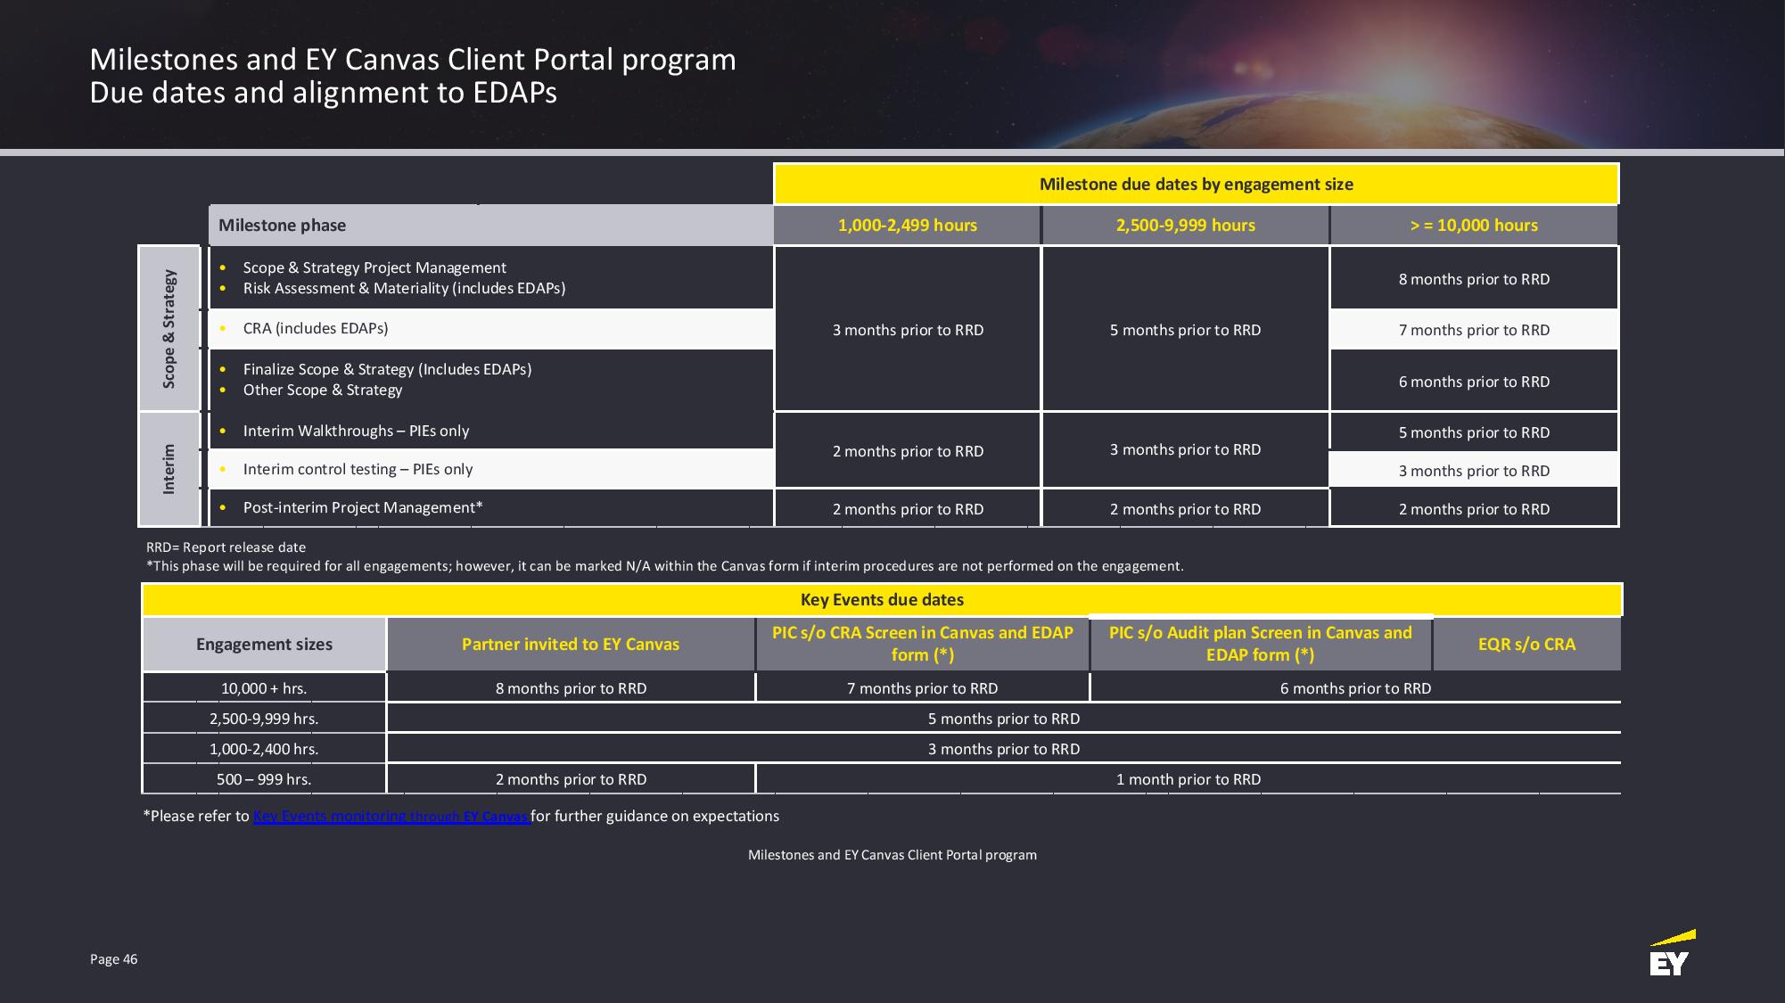Click Post-interim '2 months prior to RRD' under 1,000-2,499 hours
This screenshot has width=1785, height=1003.
[908, 509]
